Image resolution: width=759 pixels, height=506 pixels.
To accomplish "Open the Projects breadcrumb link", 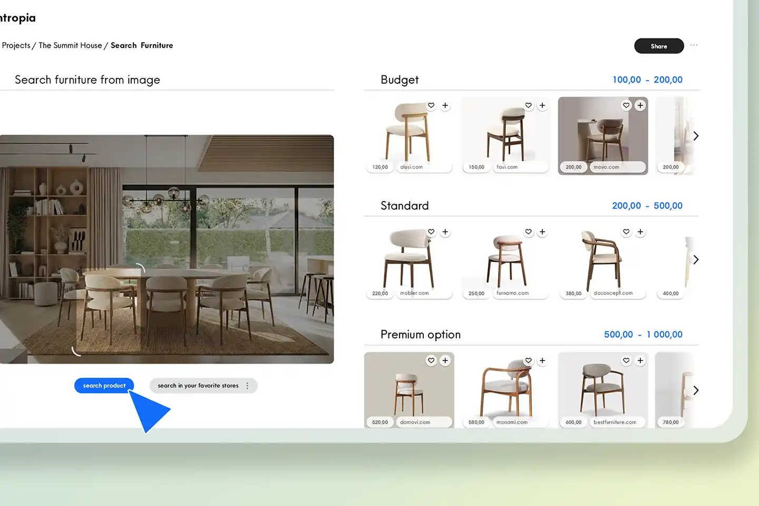I will point(16,45).
